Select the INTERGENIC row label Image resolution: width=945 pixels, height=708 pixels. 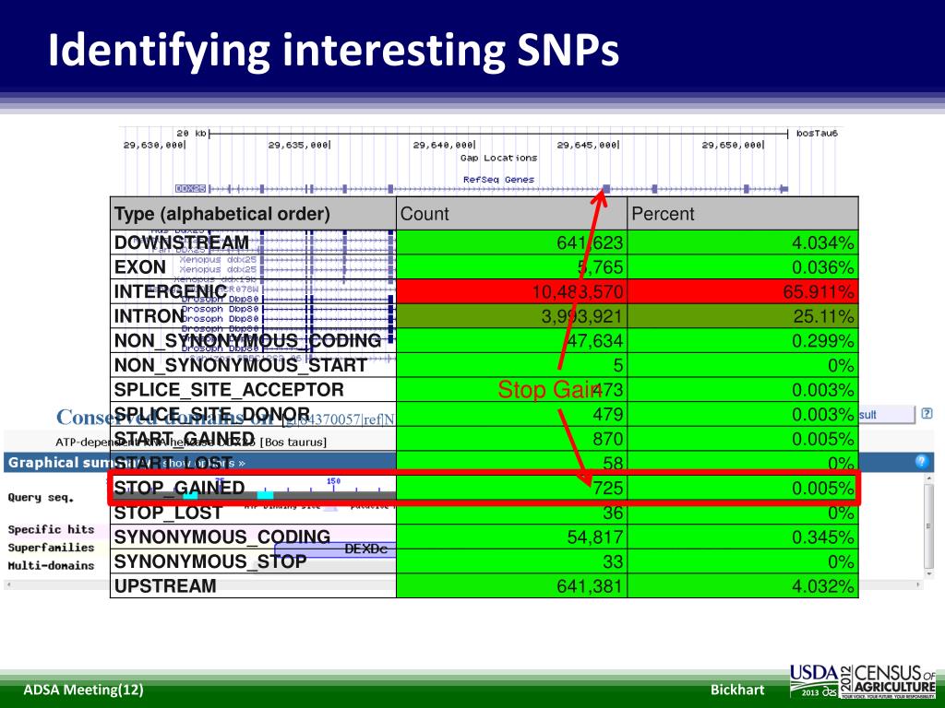170,291
